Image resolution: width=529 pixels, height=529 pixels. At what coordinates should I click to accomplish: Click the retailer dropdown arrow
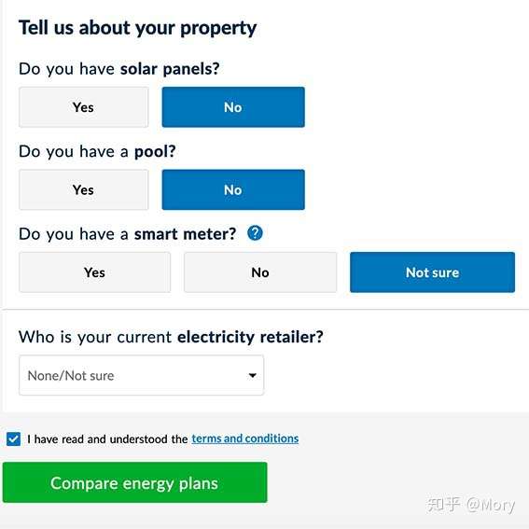[252, 375]
